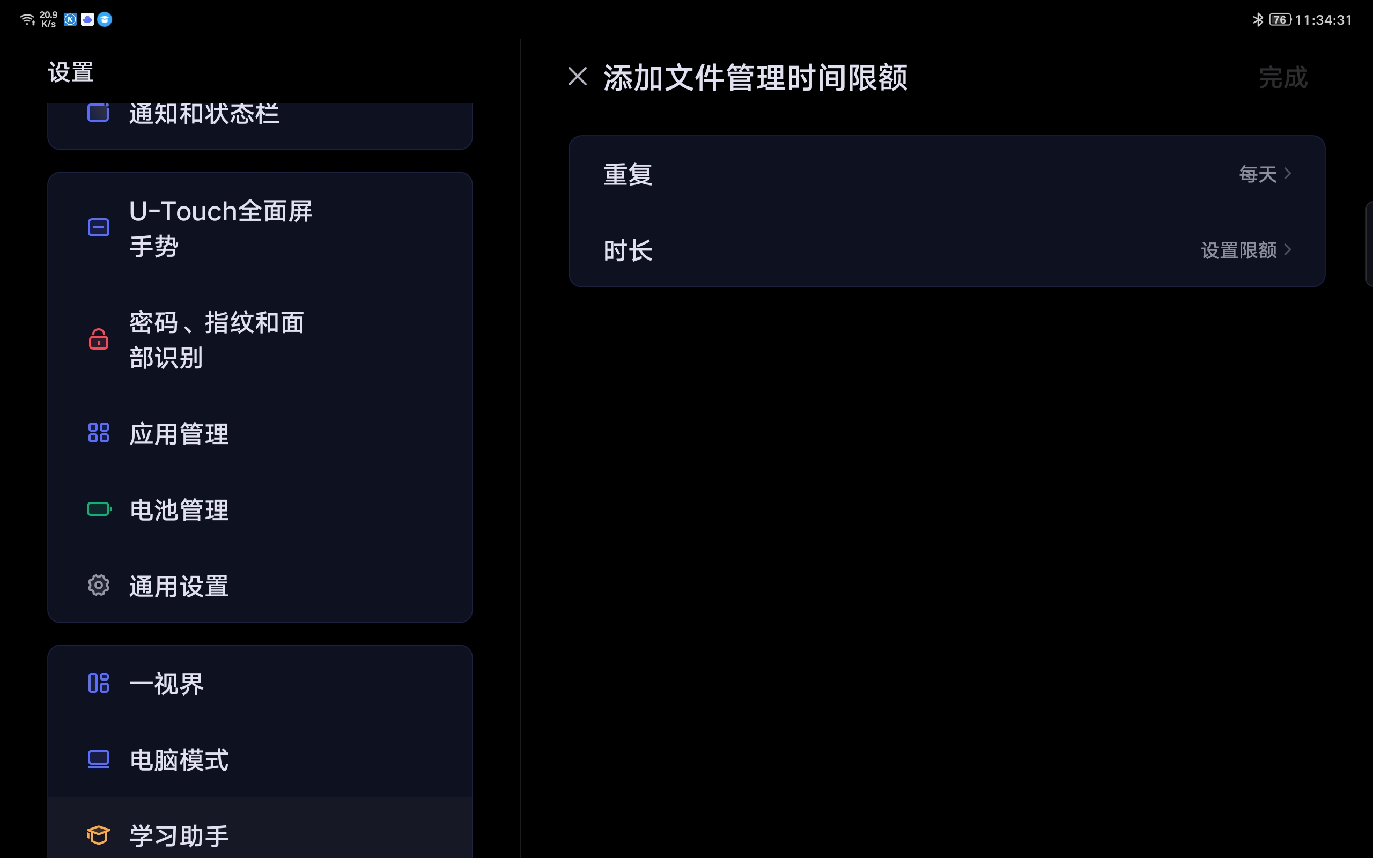The image size is (1373, 858).
Task: Tap the Wi-Fi status bar icon
Action: pyautogui.click(x=27, y=20)
